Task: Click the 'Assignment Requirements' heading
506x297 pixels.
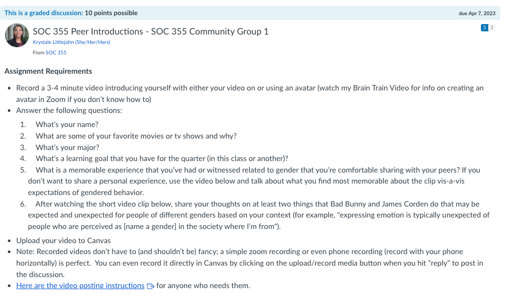Action: click(x=48, y=71)
